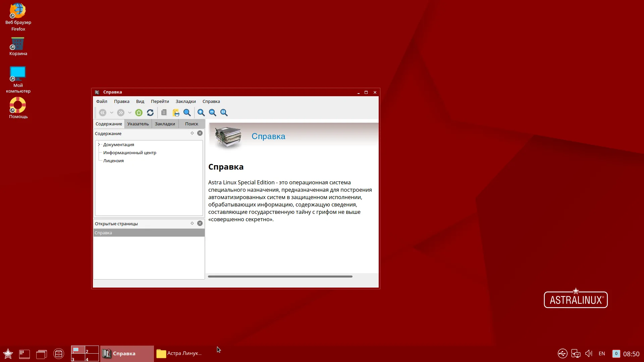Print the current help page
644x362 pixels.
(176, 113)
